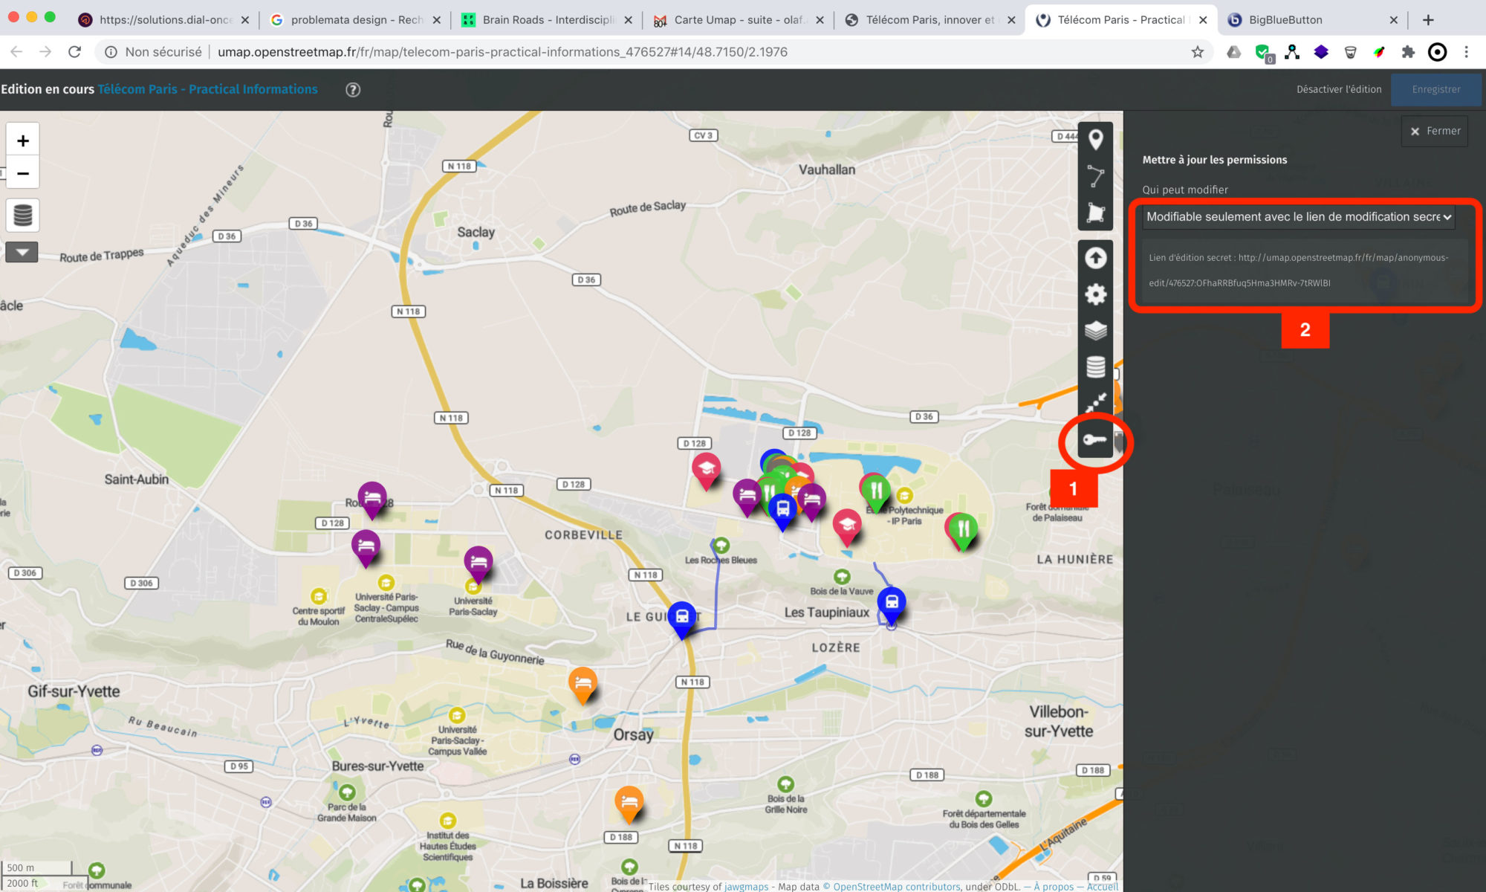1486x892 pixels.
Task: Close the permissions panel with Fermer
Action: click(1435, 131)
